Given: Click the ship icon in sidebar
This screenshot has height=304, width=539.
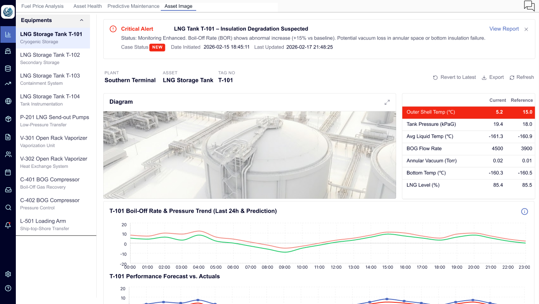Looking at the screenshot, I should (8, 51).
